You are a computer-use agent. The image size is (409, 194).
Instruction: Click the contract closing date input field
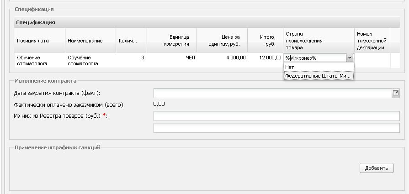[272, 93]
